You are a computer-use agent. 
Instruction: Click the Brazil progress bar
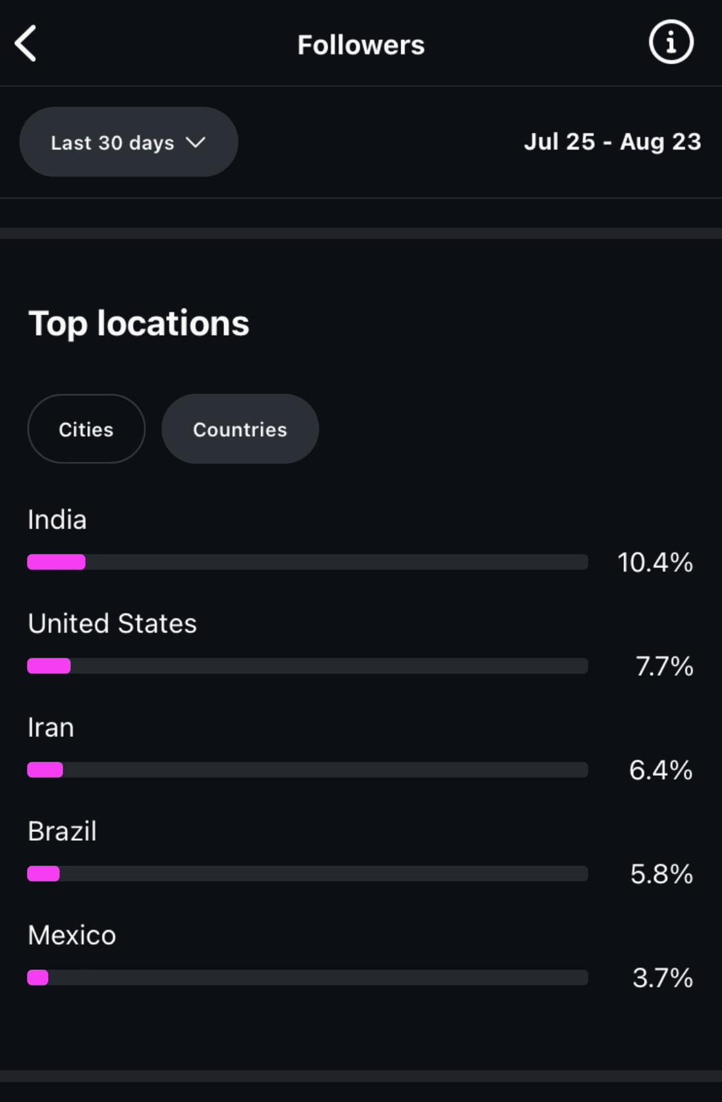pos(307,874)
